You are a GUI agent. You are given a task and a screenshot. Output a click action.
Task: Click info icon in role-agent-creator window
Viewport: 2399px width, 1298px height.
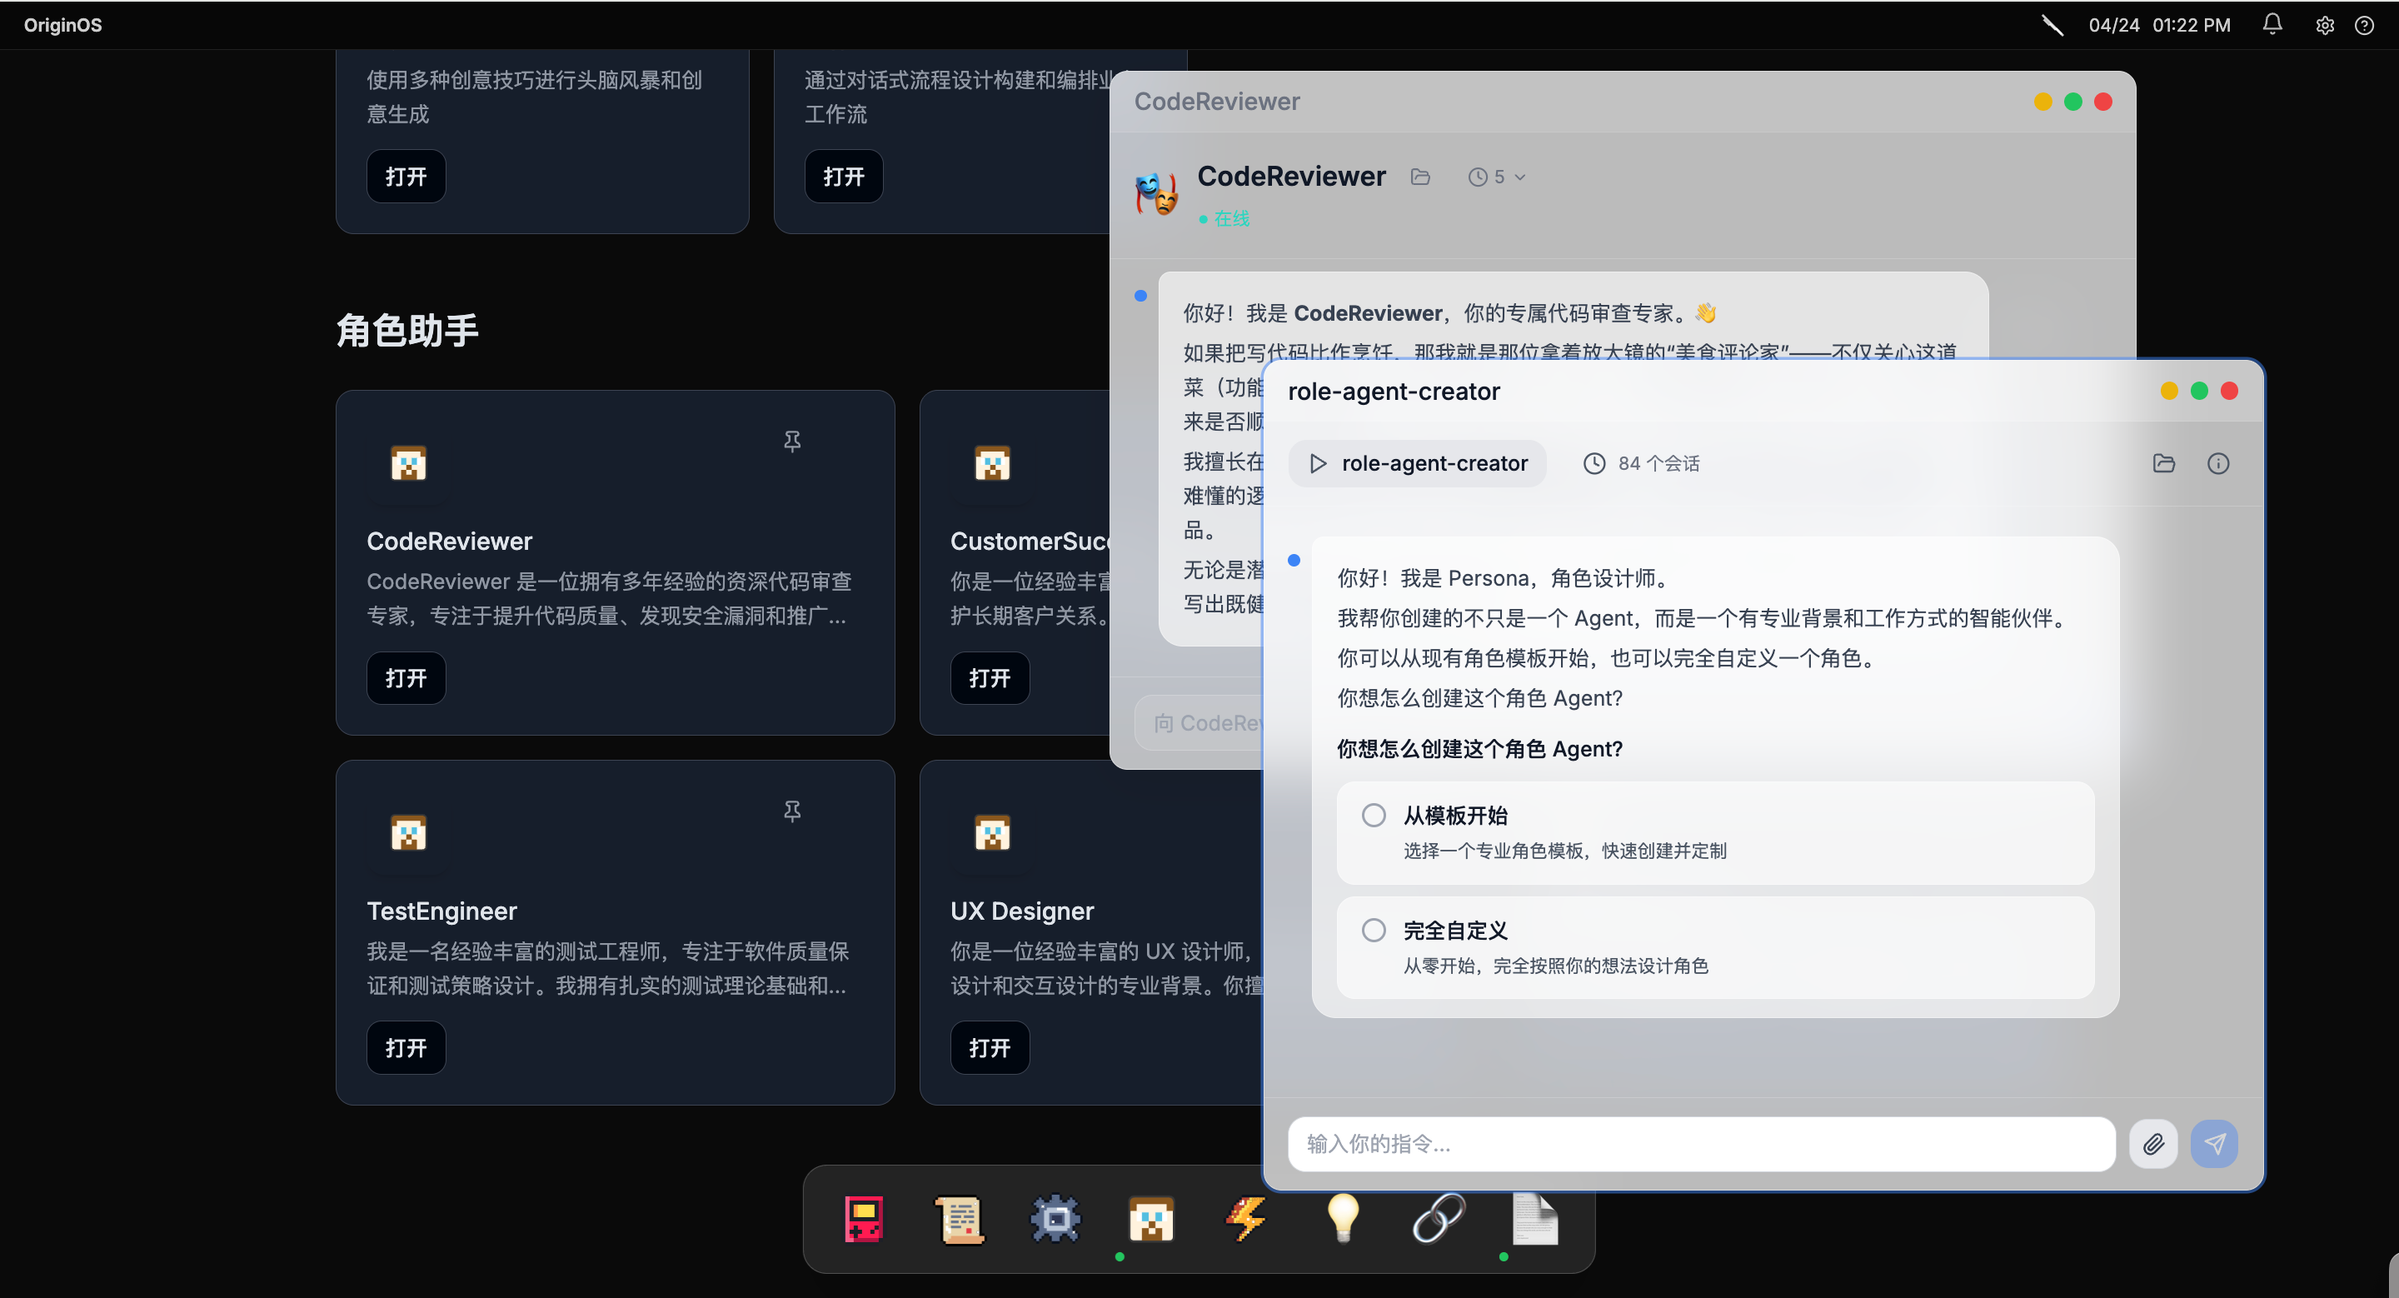2217,462
